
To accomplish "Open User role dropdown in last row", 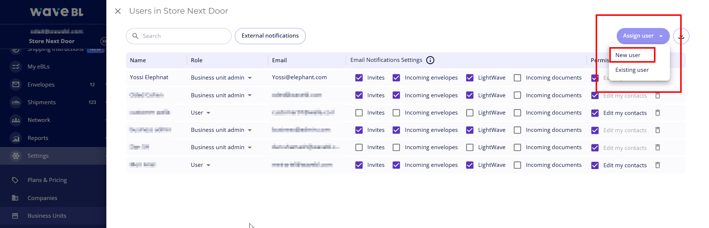I will pyautogui.click(x=201, y=165).
